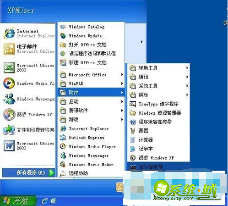The image size is (228, 206).
Task: Click the 通讯 folder label
Action: pos(143,77)
